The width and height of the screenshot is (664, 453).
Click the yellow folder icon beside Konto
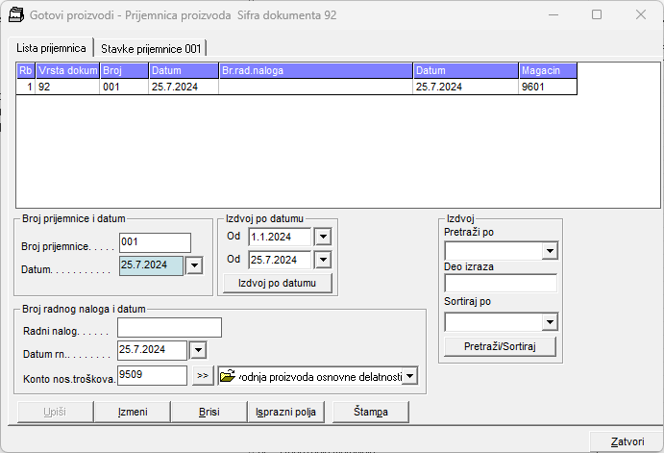228,376
